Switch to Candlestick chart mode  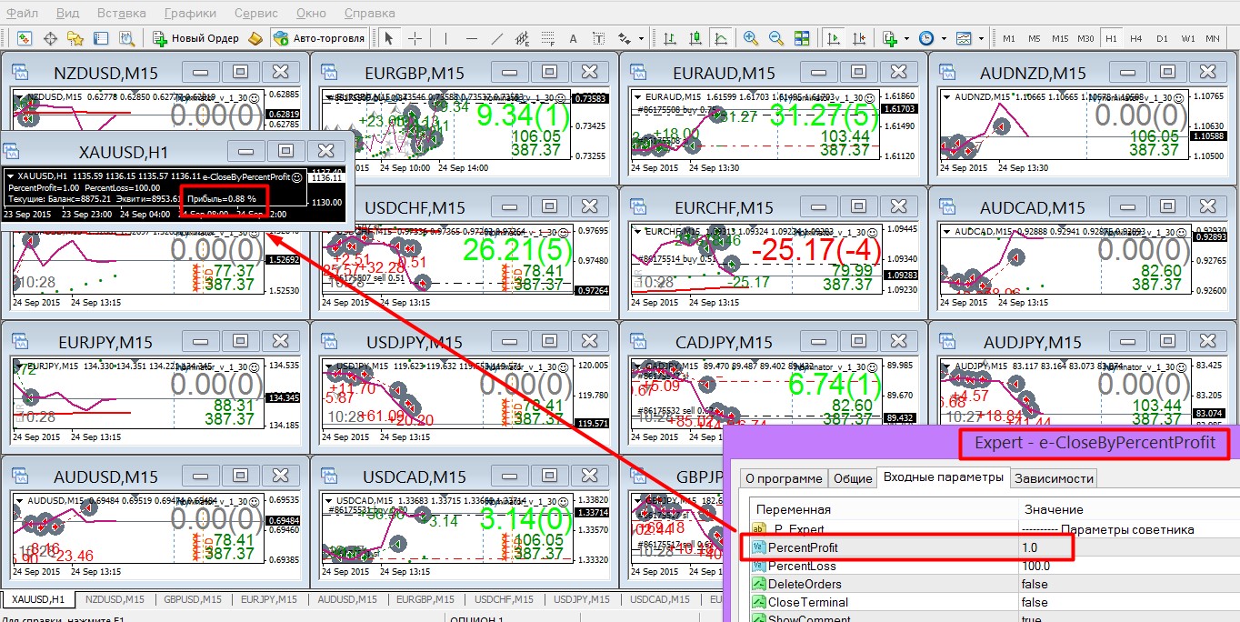coord(695,38)
